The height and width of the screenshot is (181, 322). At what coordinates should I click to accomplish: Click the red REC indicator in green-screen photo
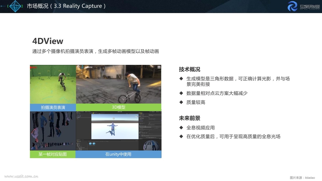coord(34,67)
